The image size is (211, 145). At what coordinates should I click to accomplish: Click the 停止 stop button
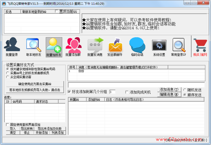(x=27, y=133)
